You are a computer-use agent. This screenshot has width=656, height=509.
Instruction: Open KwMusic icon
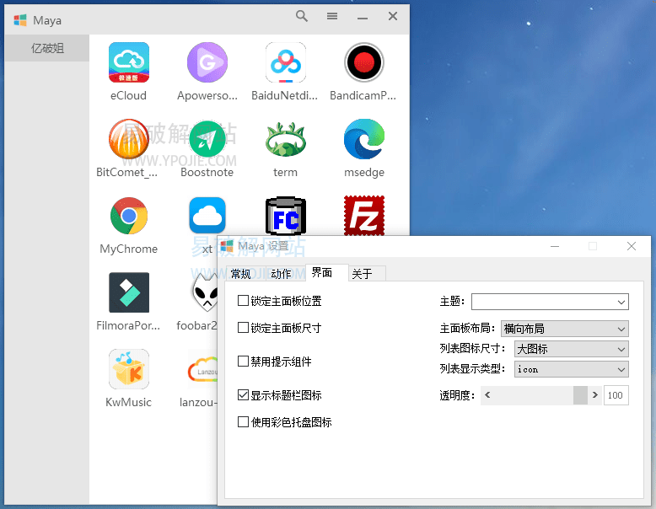pos(129,369)
